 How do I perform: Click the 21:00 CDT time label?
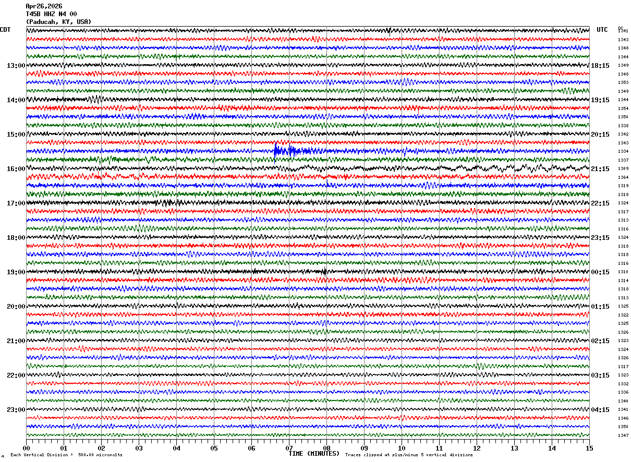[16, 341]
